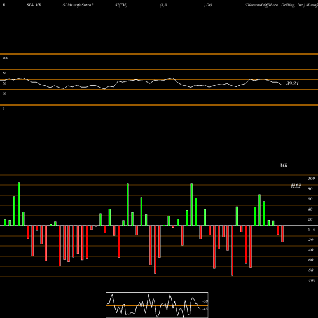Click the RSI value 39.21 label
The width and height of the screenshot is (318, 318).
tap(293, 83)
